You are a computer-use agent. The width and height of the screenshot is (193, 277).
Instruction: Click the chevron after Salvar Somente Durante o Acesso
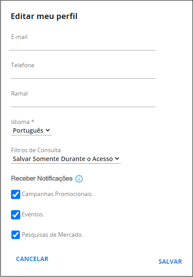[117, 159]
